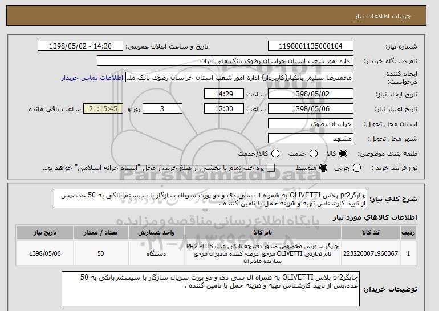Click the شماره نیاز field 1198001135000104

click(311, 46)
